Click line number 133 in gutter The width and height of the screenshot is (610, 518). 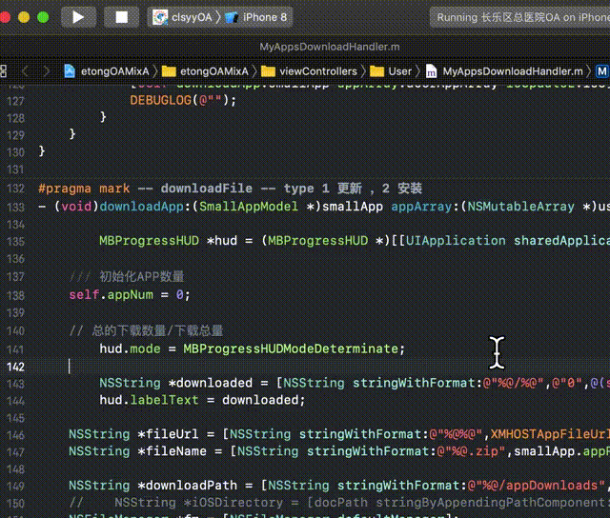point(15,207)
